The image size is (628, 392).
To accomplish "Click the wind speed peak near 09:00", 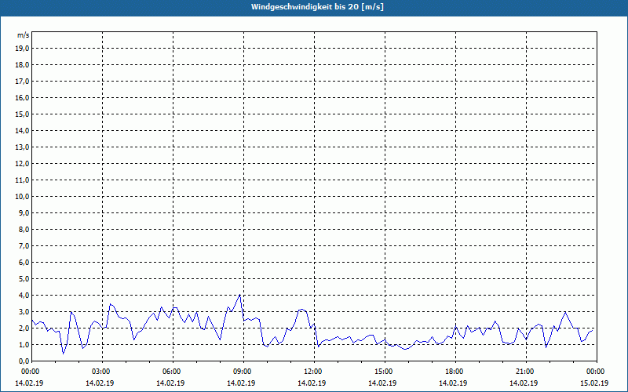I will [240, 295].
